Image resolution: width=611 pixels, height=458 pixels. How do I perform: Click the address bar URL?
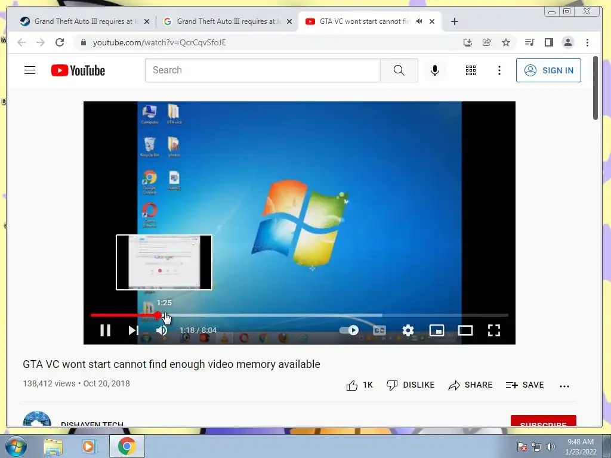click(x=159, y=42)
